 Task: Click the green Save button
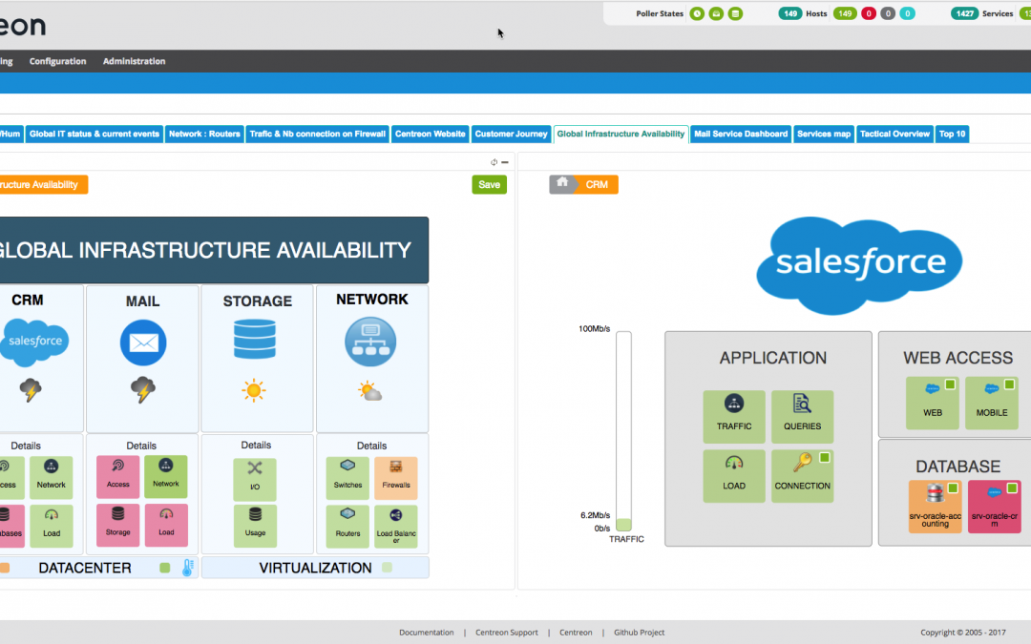pyautogui.click(x=489, y=185)
